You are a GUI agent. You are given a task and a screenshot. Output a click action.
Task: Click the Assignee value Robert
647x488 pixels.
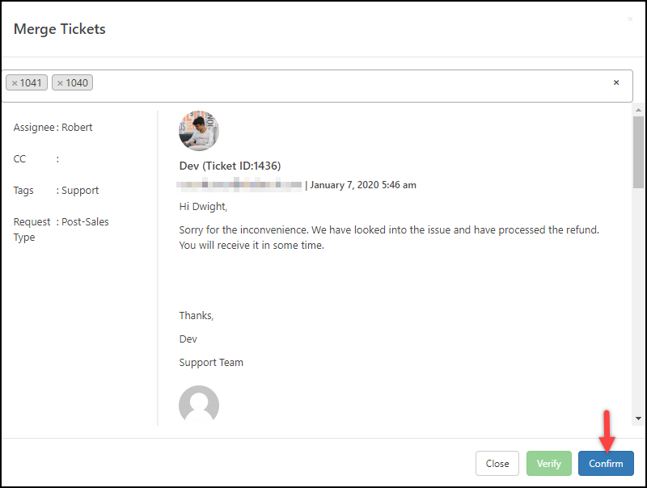(77, 128)
